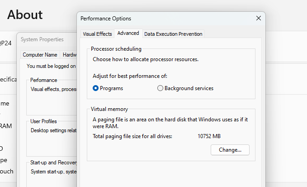Image resolution: width=307 pixels, height=187 pixels.
Task: Choose the Background services radio option
Action: click(160, 88)
